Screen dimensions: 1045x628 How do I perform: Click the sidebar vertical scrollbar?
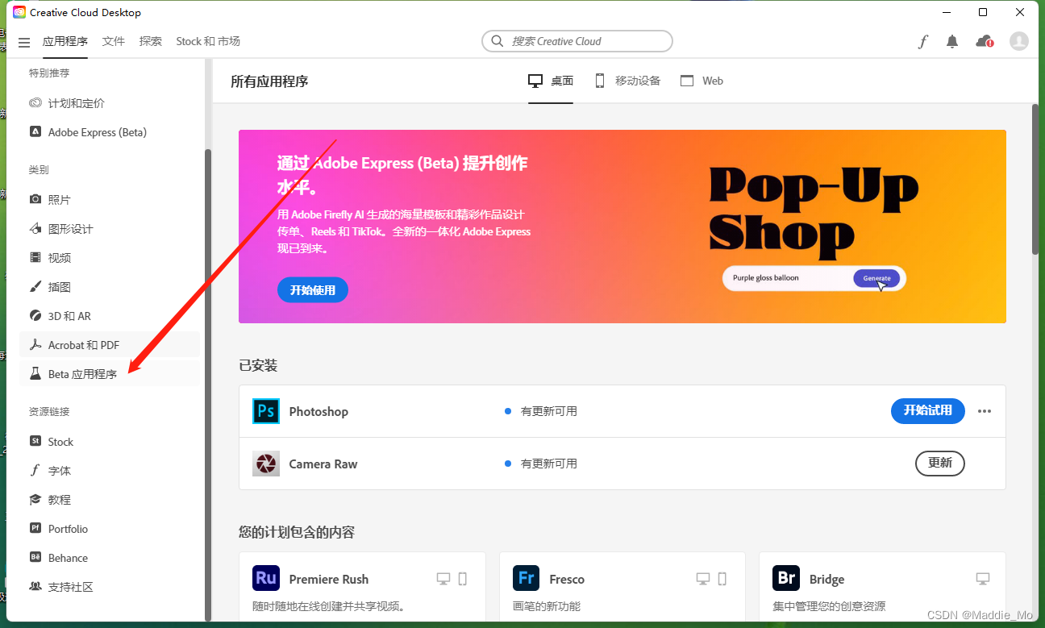tap(207, 384)
